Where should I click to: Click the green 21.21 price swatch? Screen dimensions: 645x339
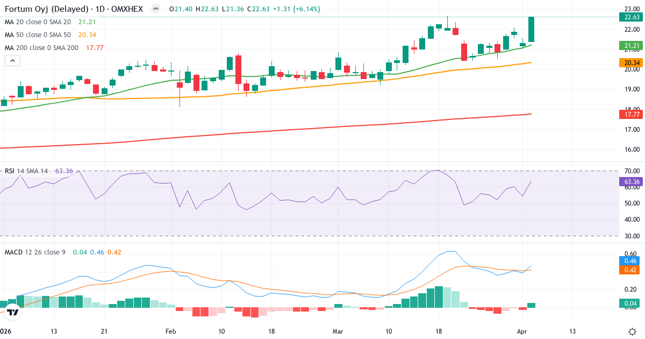[x=631, y=46]
